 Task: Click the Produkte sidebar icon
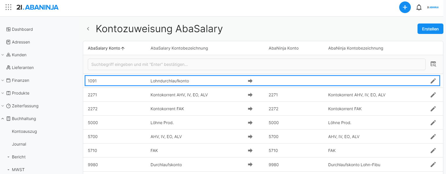point(8,93)
